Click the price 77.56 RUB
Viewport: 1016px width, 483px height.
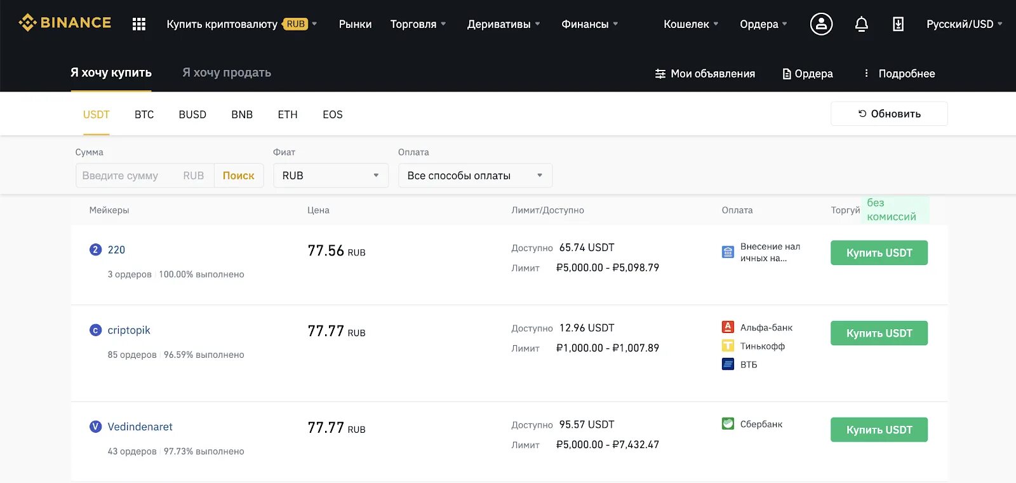[x=337, y=251]
